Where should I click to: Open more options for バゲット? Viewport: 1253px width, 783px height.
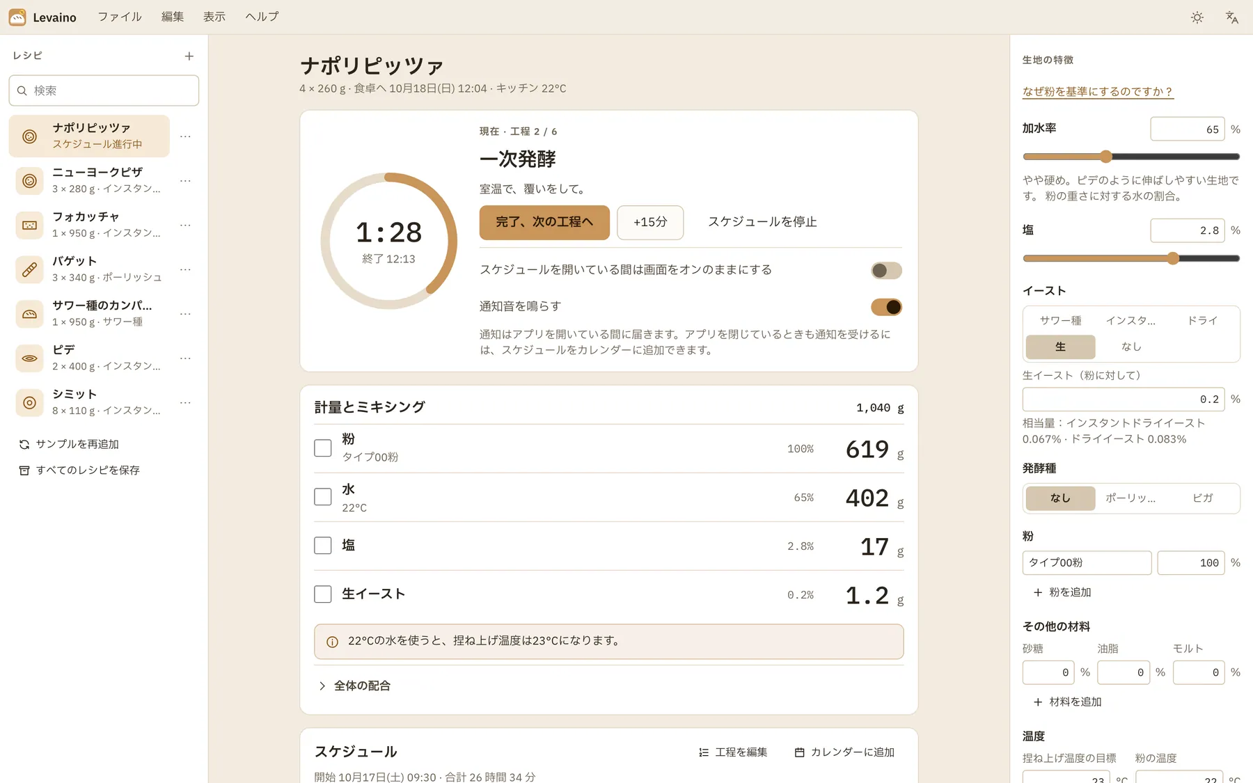coord(185,269)
